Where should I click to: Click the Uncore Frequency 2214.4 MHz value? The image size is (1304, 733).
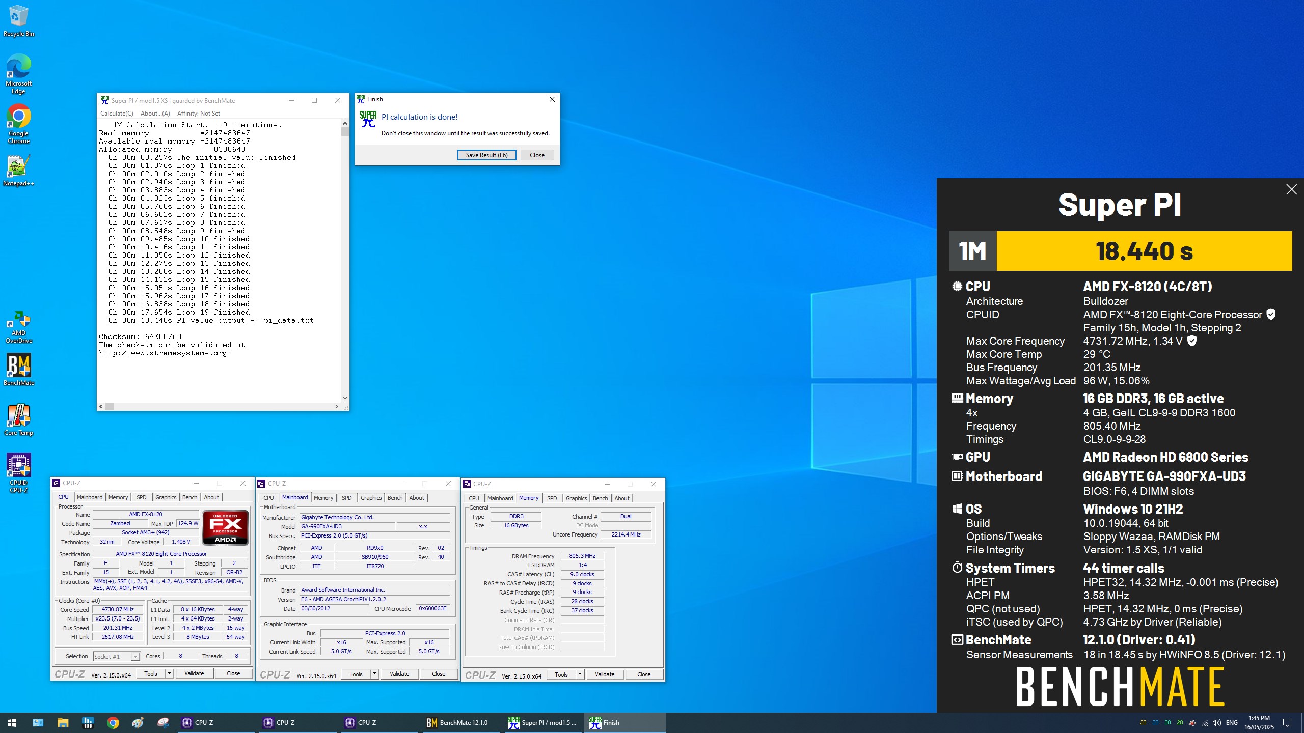click(x=626, y=534)
